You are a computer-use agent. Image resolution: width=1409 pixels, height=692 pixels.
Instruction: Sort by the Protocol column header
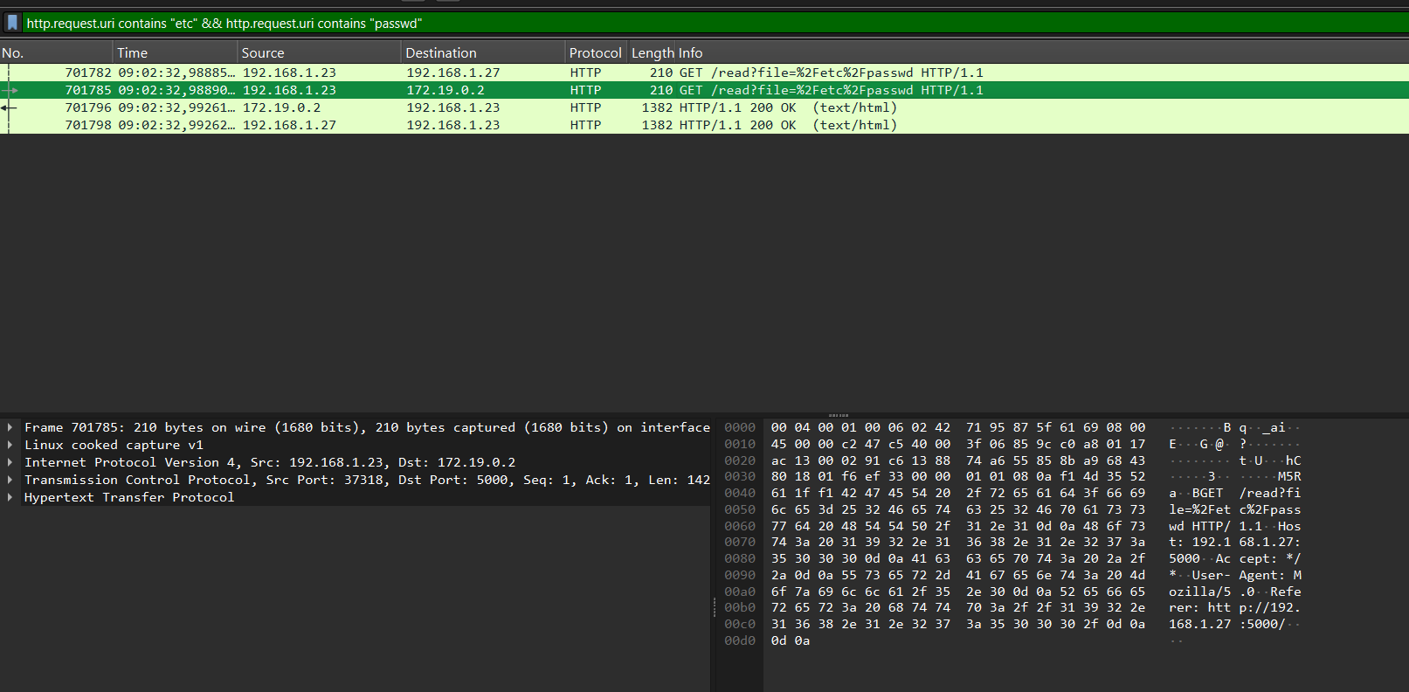click(595, 53)
